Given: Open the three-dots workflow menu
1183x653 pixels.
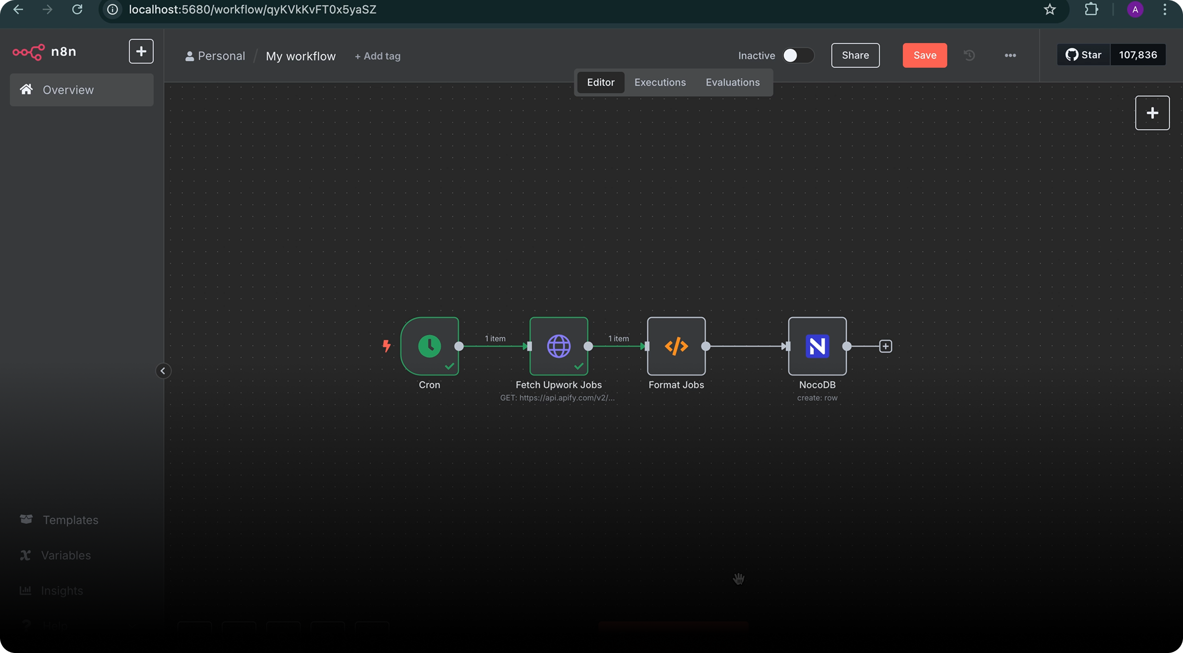Looking at the screenshot, I should 1010,55.
